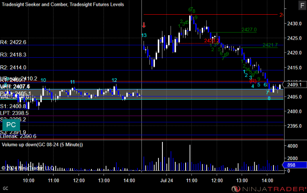Select the R4: 2422.6 level label
Viewport: 307px width, 193px height.
pos(13,42)
